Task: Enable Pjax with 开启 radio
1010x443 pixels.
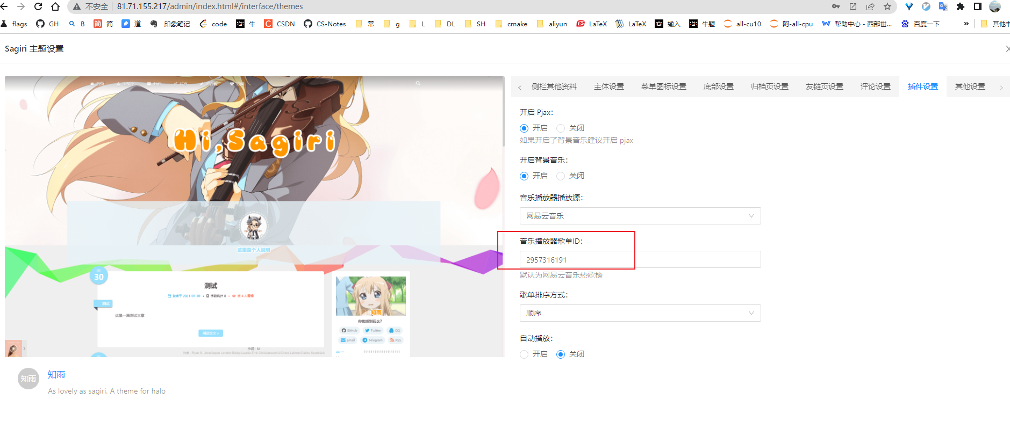Action: tap(524, 128)
